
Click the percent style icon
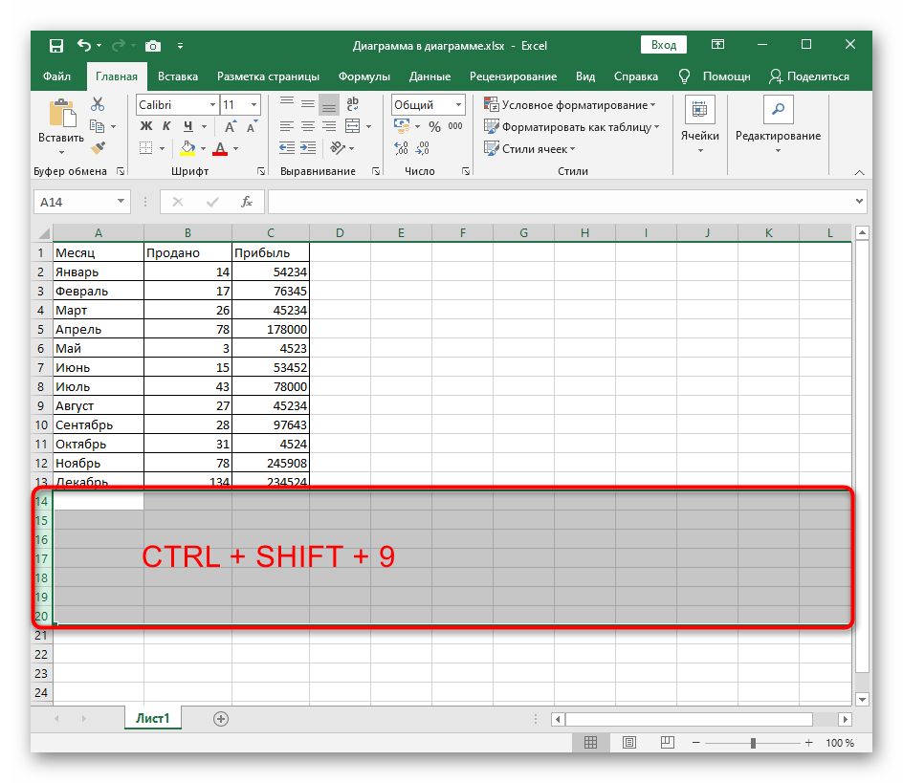(434, 126)
